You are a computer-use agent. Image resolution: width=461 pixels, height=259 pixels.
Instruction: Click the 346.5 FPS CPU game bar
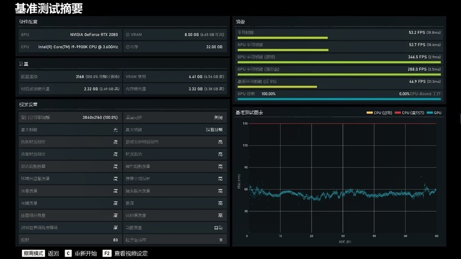pyautogui.click(x=339, y=62)
